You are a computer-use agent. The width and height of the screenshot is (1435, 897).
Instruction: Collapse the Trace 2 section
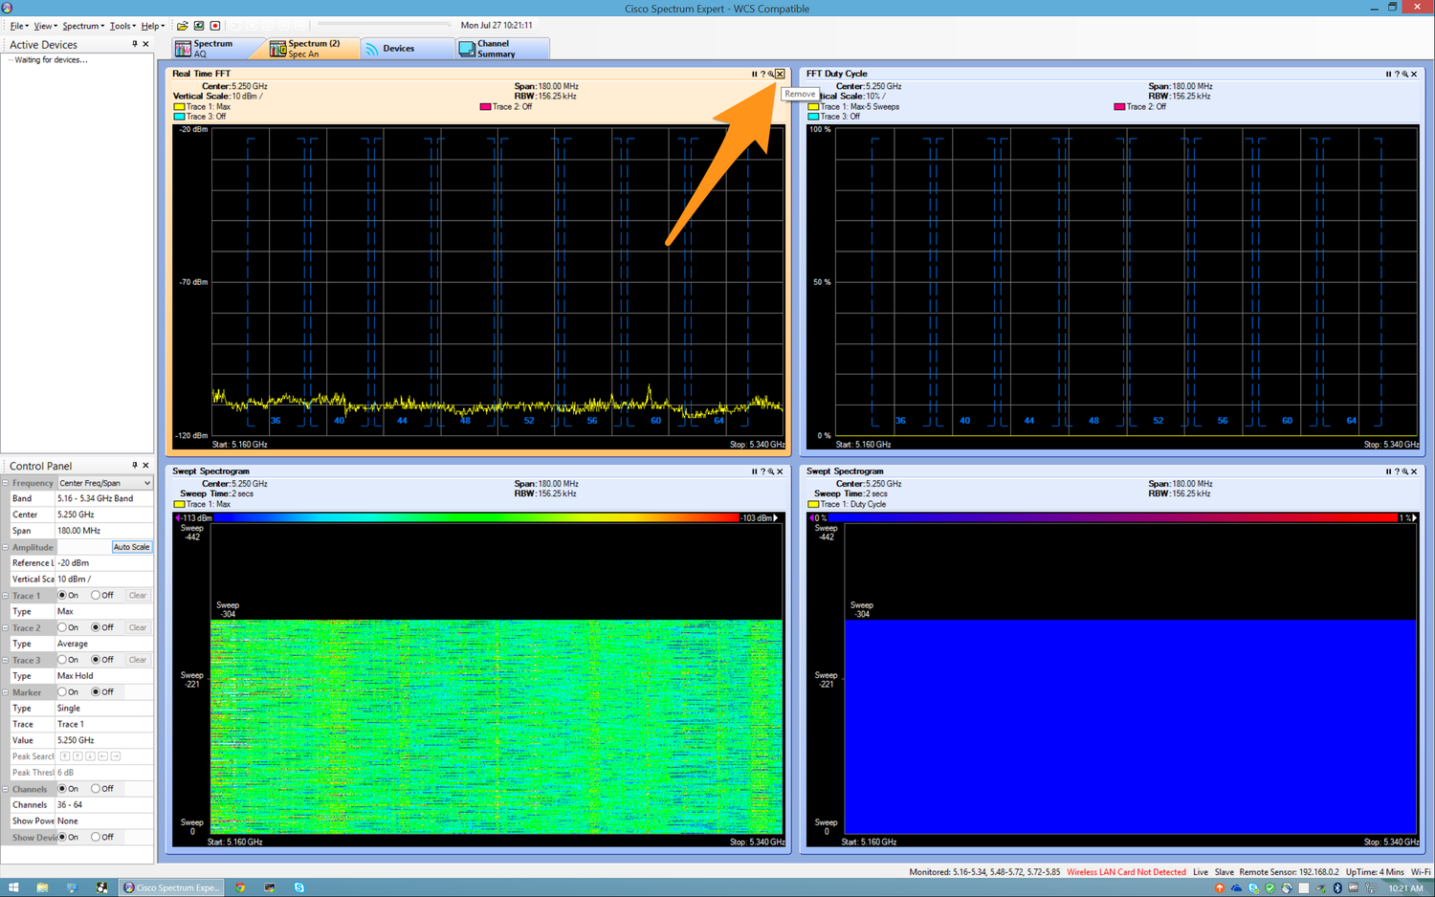[x=6, y=627]
